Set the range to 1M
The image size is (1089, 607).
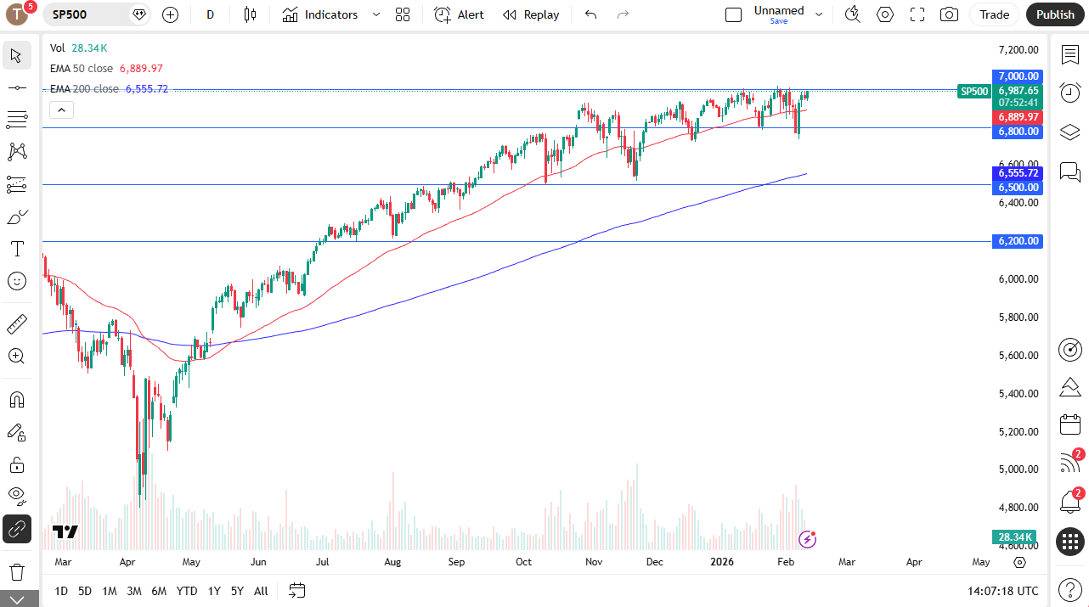click(x=109, y=591)
